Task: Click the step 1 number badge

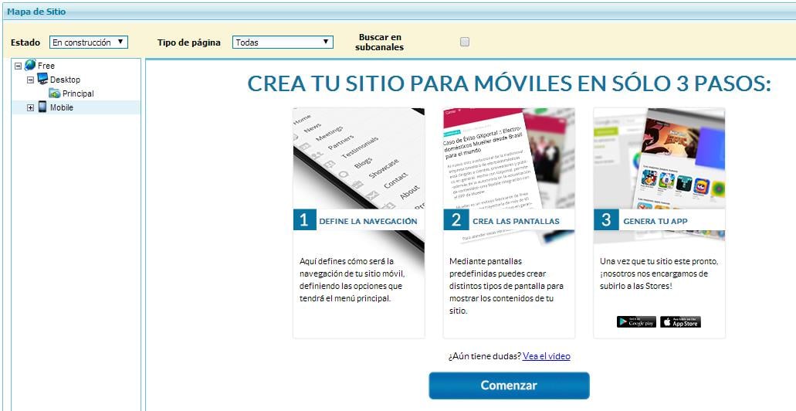Action: (x=304, y=220)
